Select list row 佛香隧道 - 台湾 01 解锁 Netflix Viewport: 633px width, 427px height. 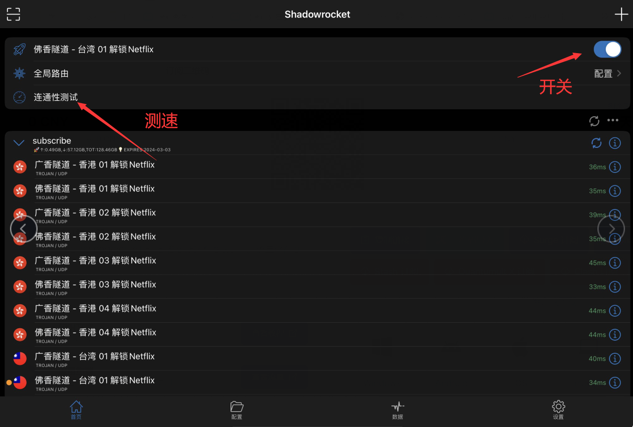317,382
